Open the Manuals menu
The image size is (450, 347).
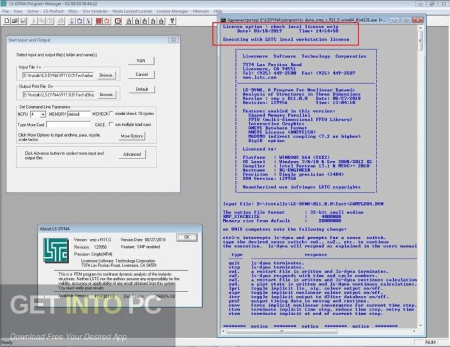(x=201, y=12)
